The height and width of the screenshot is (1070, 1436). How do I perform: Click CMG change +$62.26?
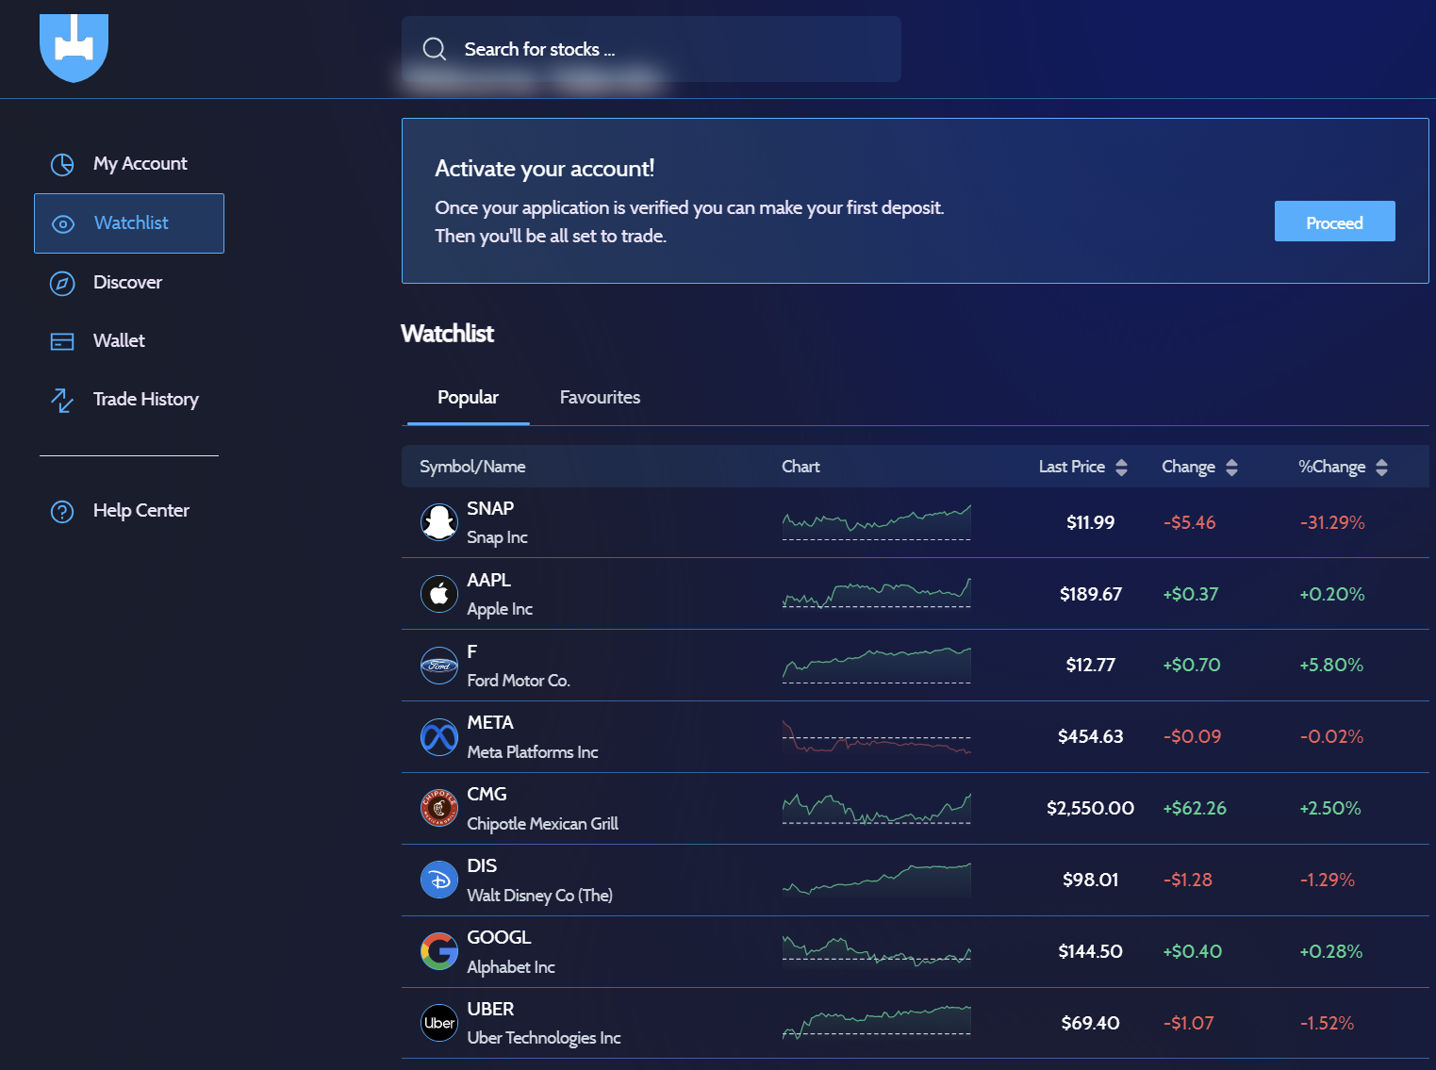point(1195,808)
